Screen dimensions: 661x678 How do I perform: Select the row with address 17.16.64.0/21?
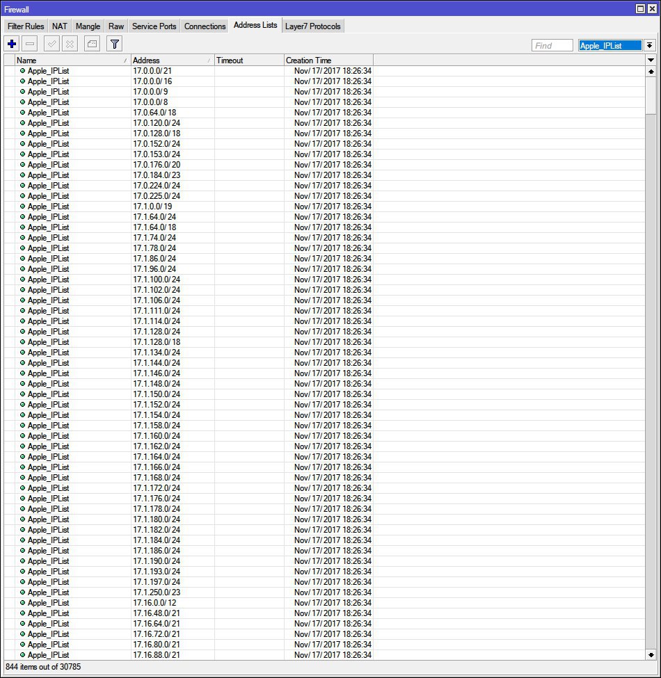point(324,623)
